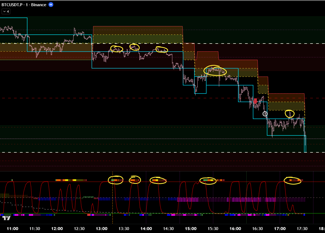Click the blue replay rewind icon
The width and height of the screenshot is (325, 233).
pyautogui.click(x=51, y=5)
